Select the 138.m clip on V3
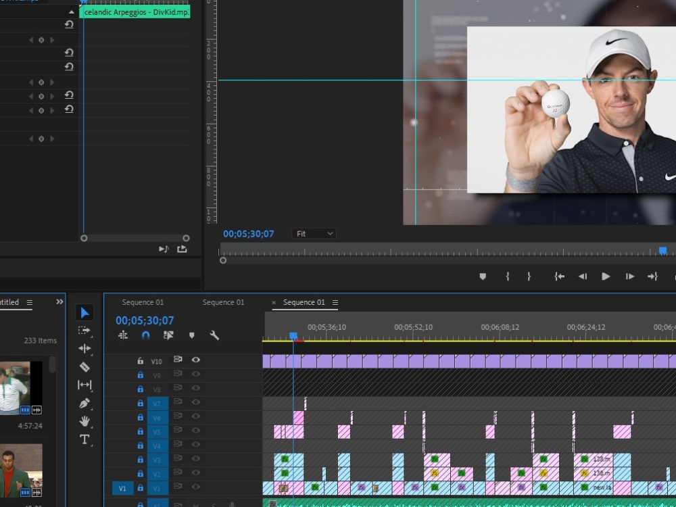This screenshot has width=676, height=507. point(594,459)
